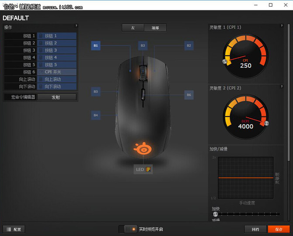Screen dimensions: 293x236
Task: Open the 配置 list
Action: coord(14,229)
